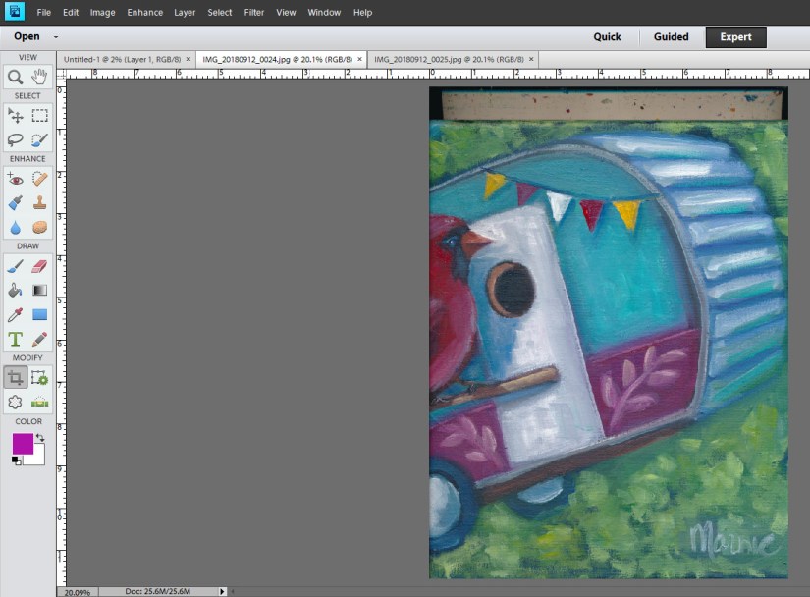Expand the Open button dropdown arrow
Image resolution: width=810 pixels, height=597 pixels.
(x=56, y=37)
